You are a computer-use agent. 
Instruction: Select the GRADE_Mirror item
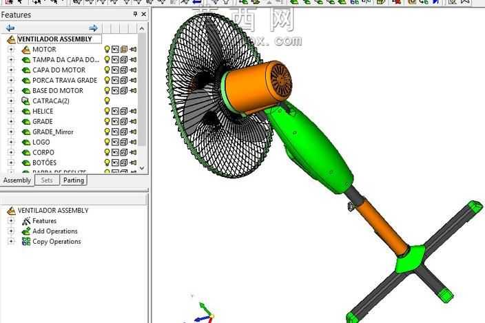click(53, 132)
